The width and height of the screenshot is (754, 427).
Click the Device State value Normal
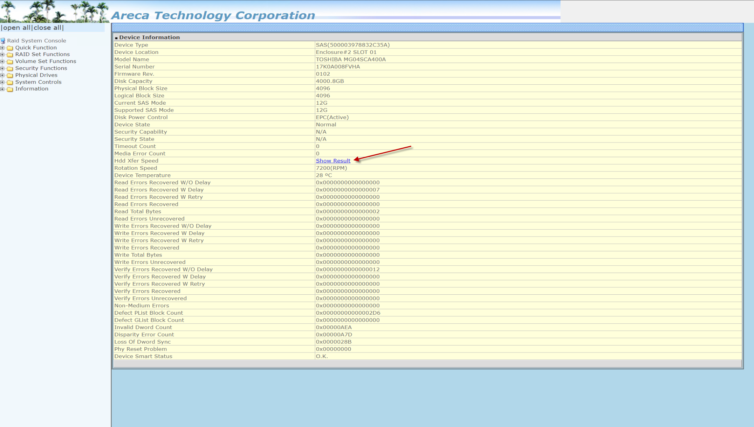(x=326, y=125)
